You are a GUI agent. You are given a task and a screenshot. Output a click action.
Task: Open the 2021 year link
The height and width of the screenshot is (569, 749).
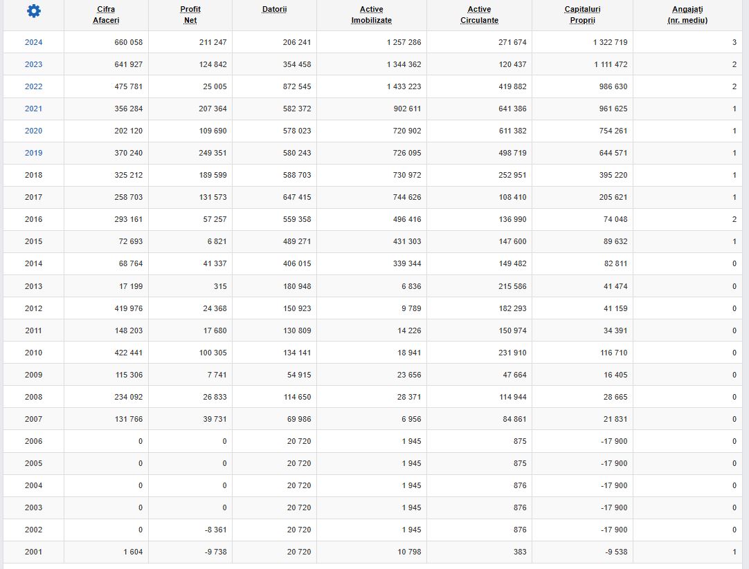pyautogui.click(x=33, y=109)
